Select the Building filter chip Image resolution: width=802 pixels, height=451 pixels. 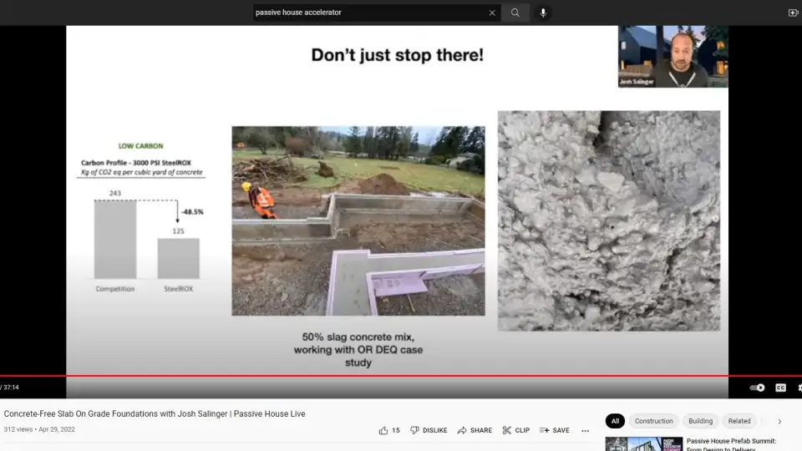(x=700, y=421)
